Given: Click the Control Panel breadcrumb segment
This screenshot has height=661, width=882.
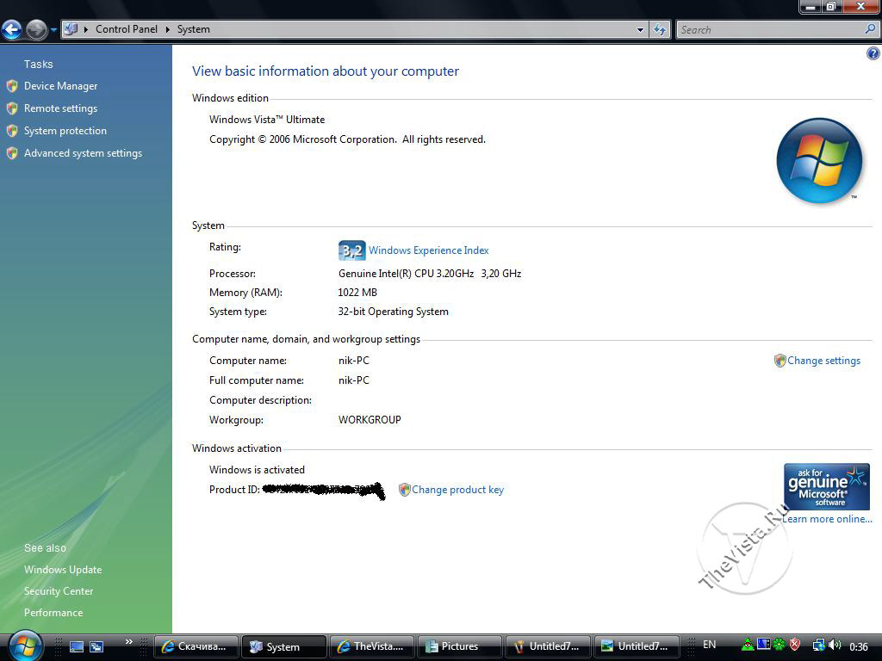Looking at the screenshot, I should point(127,29).
